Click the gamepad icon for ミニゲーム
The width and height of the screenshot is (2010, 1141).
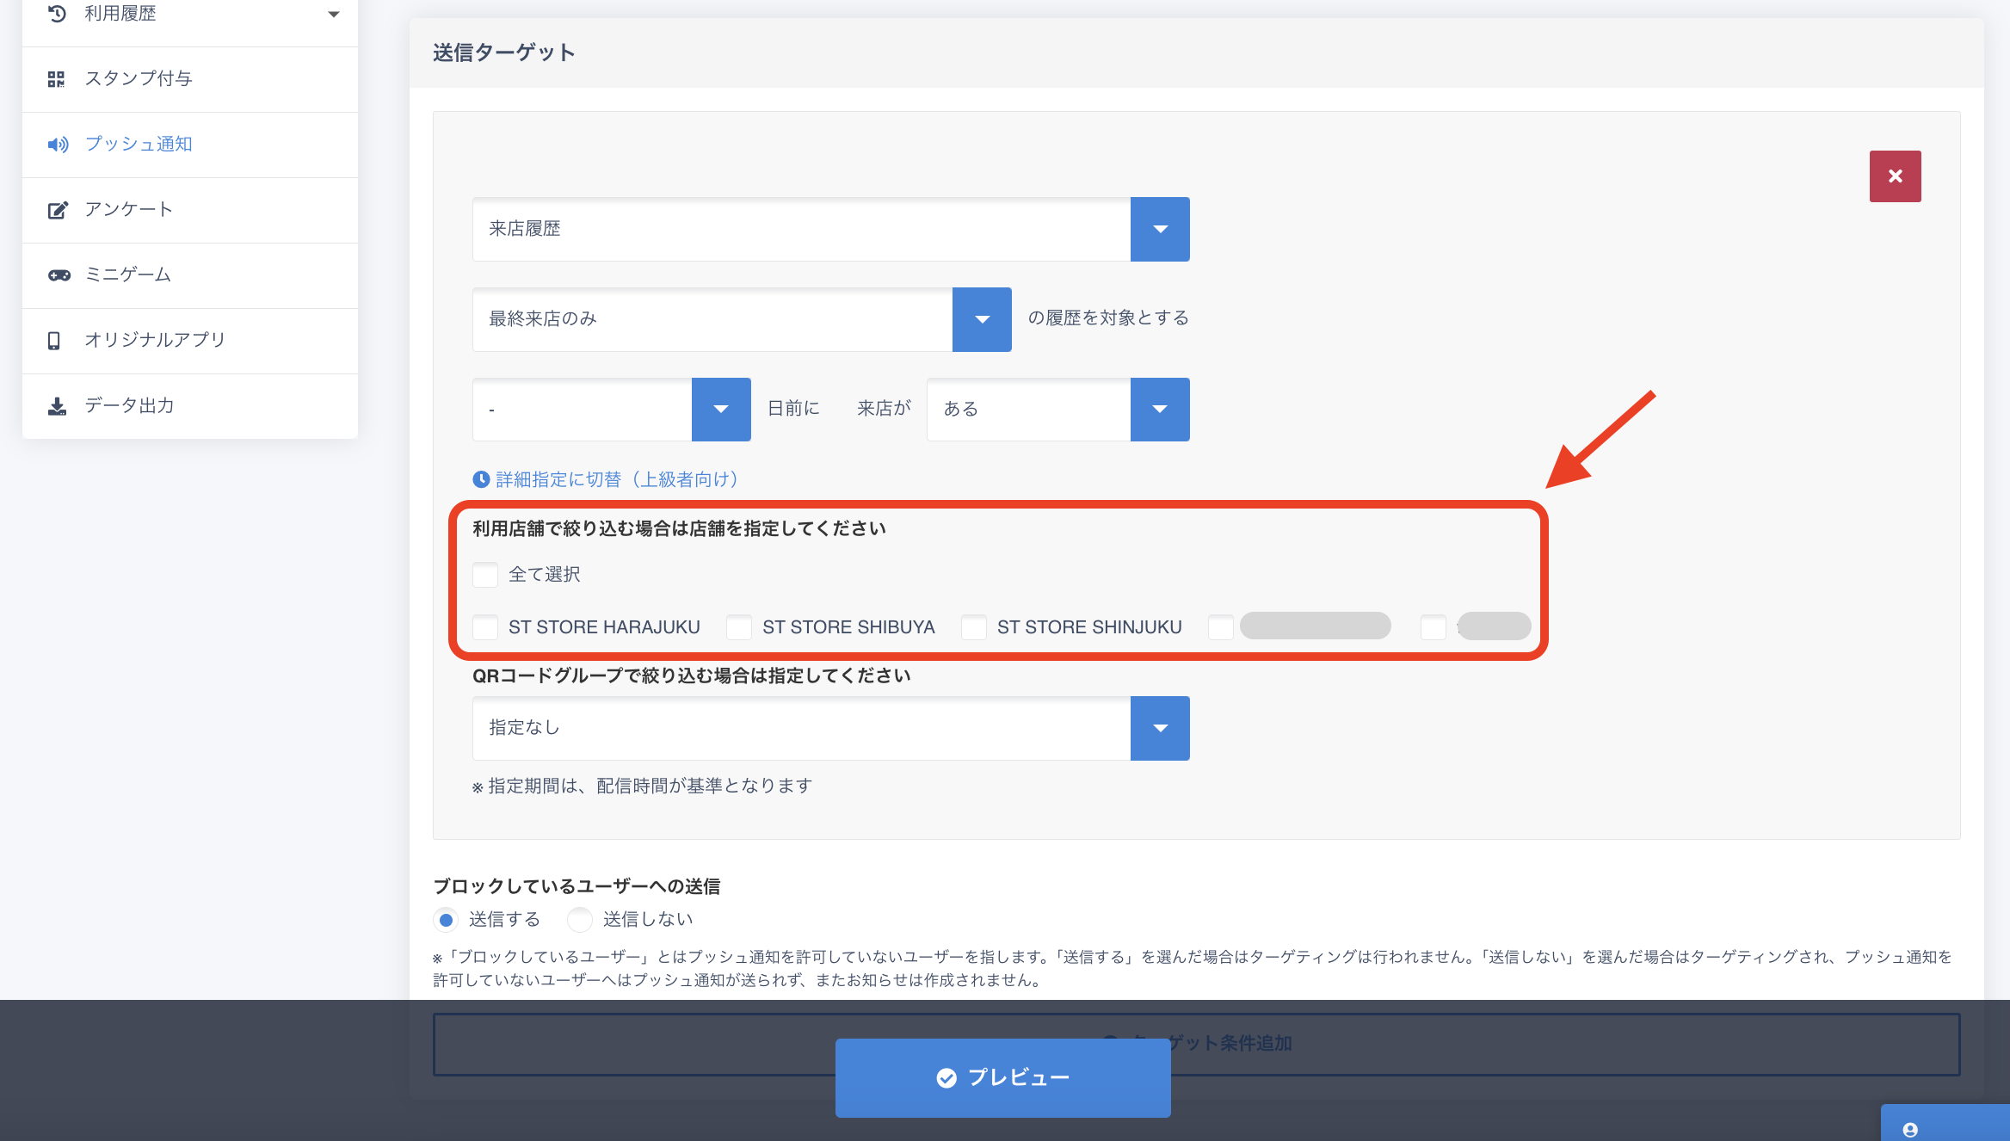(x=59, y=275)
